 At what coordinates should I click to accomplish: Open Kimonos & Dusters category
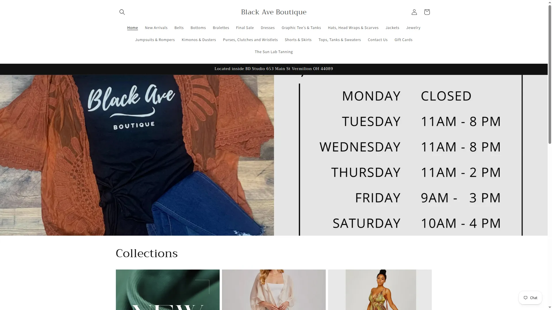point(199,40)
